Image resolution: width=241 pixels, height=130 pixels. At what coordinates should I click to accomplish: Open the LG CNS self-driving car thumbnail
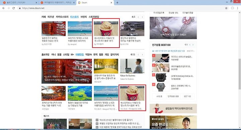coord(132,28)
